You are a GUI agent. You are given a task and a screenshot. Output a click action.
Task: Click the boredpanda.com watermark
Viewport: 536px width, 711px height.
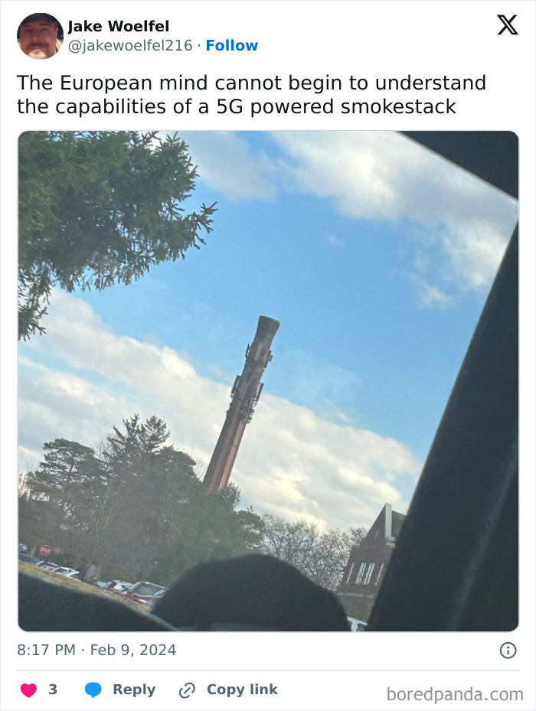click(x=455, y=694)
